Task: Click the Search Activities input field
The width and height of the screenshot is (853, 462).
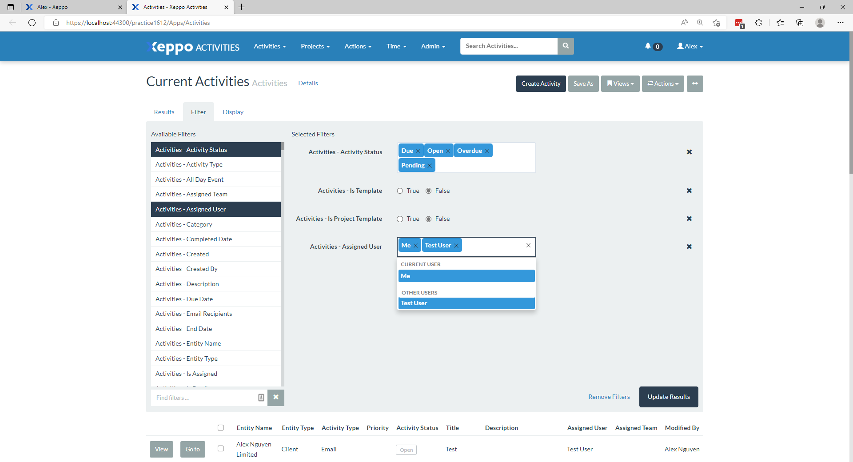Action: coord(508,46)
